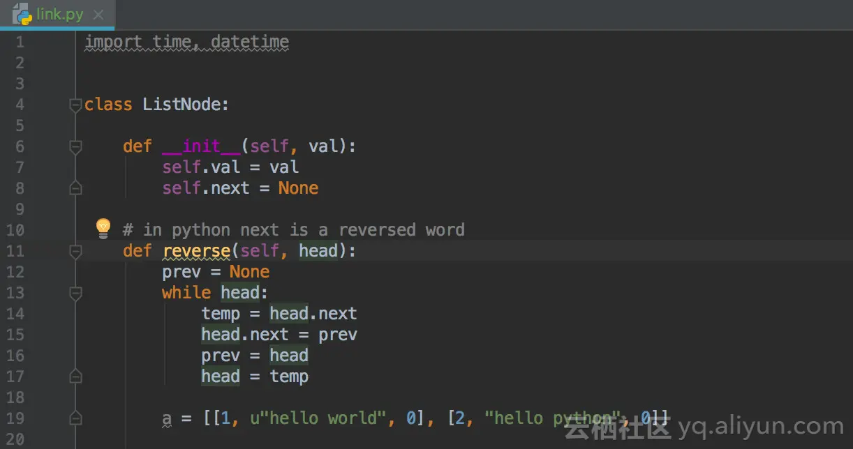
Task: Click the '__init__' method name
Action: tap(201, 146)
